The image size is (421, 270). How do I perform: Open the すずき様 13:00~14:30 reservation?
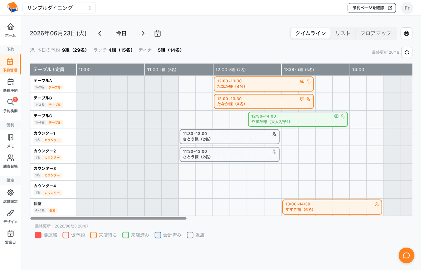coord(332,207)
